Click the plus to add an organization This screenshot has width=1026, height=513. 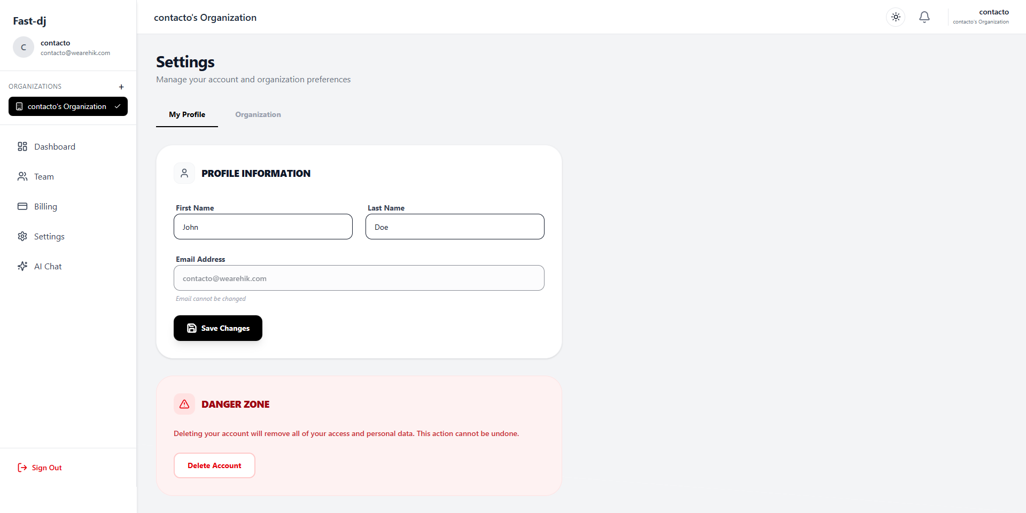click(x=121, y=87)
